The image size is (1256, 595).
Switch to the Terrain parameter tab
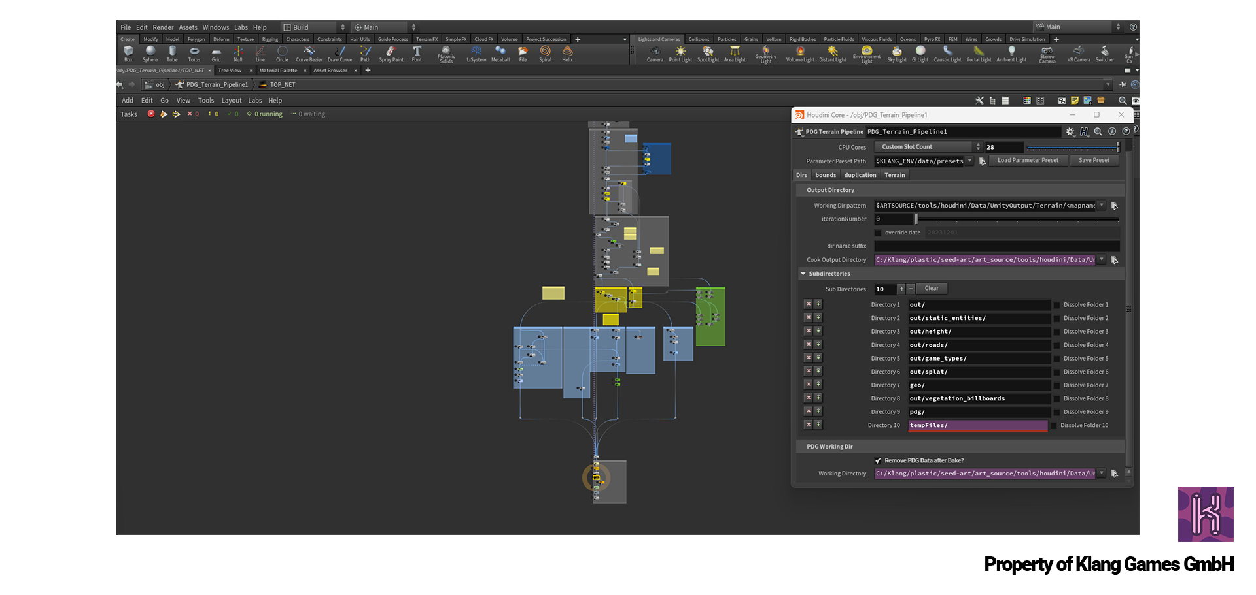(894, 176)
